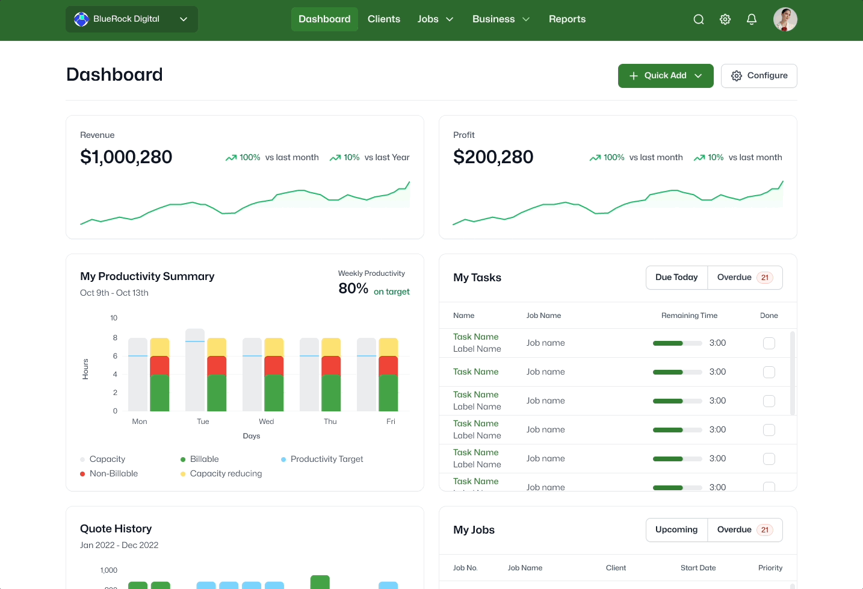
Task: Show Overdue tasks in My Tasks
Action: [x=745, y=278]
